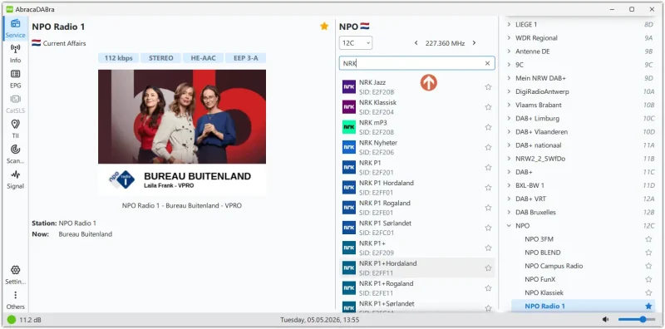This screenshot has height=329, width=665.
Task: Select NRK P1 Sørlandet station
Action: coord(417,228)
